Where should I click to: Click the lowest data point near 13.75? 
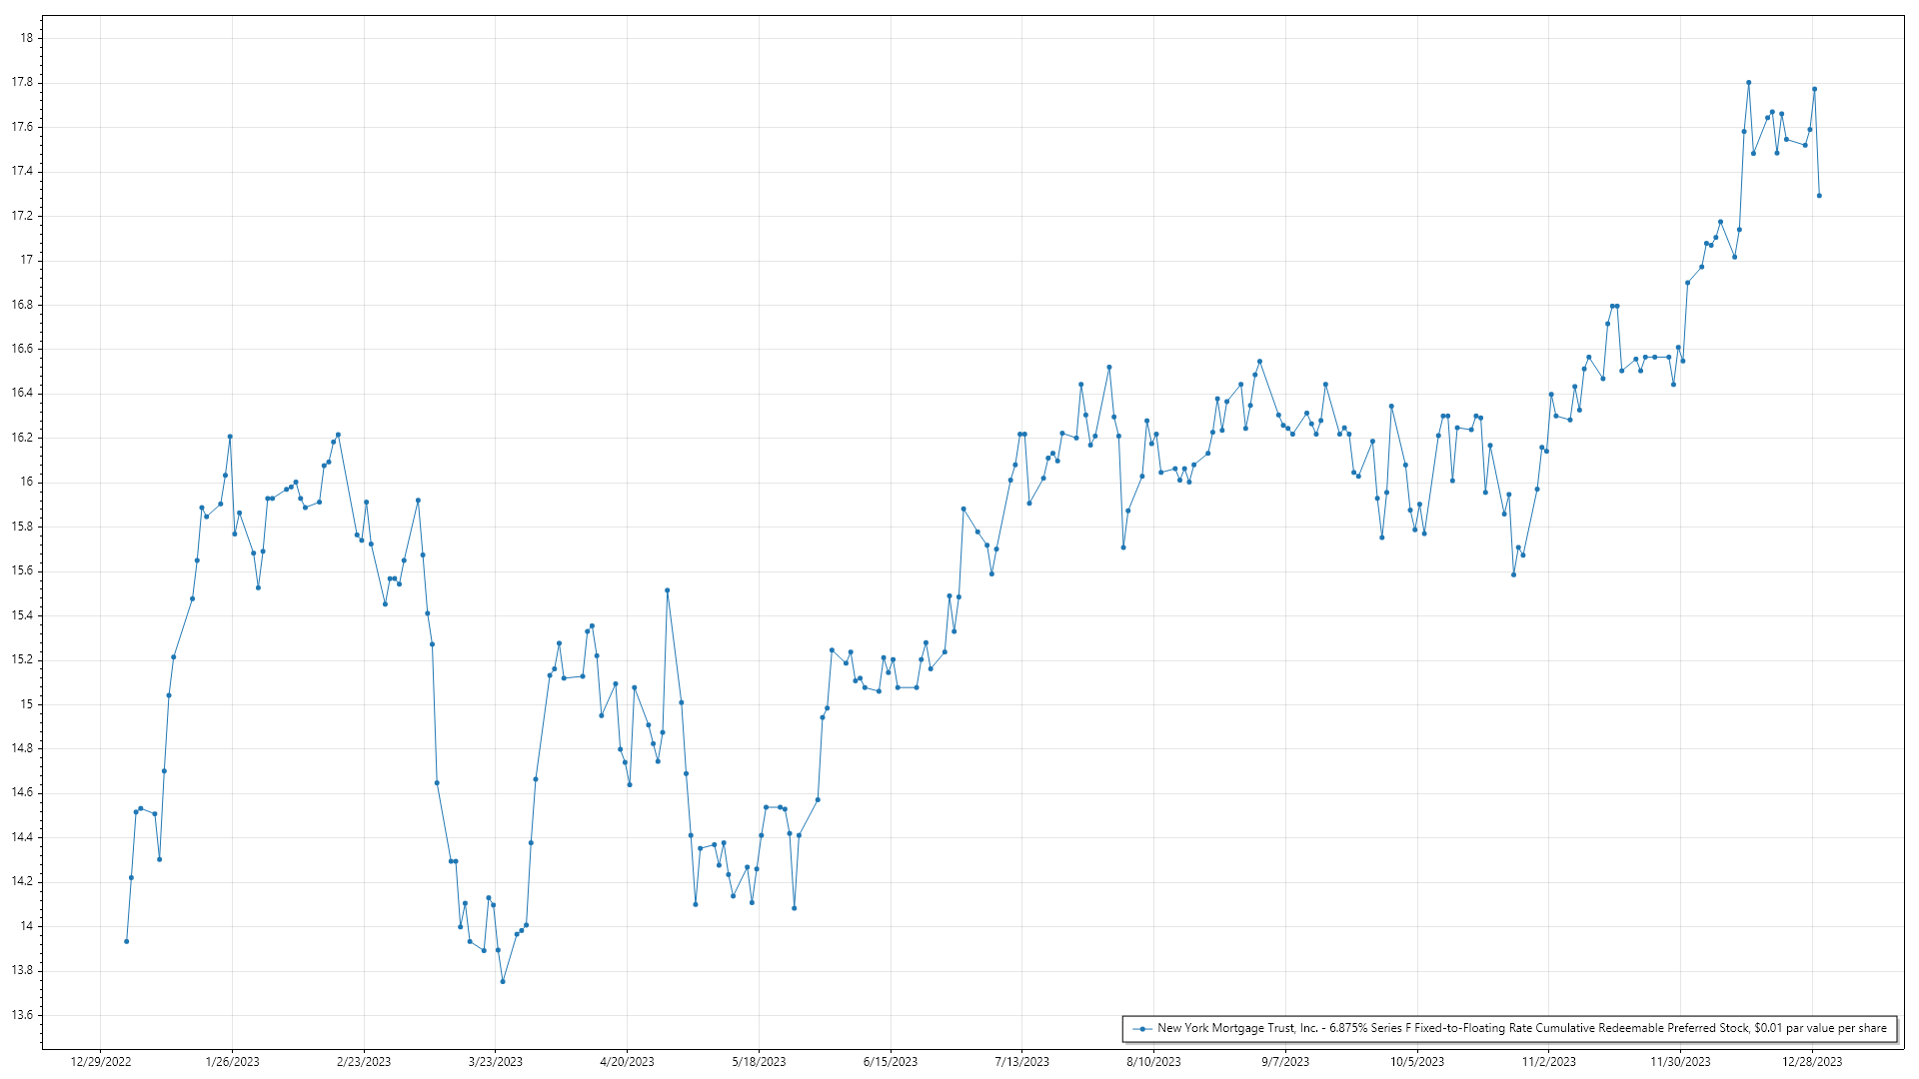point(503,981)
